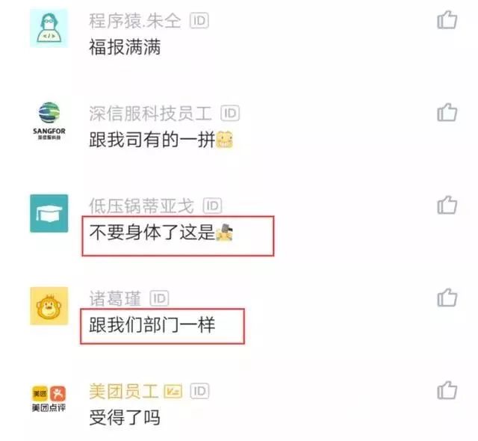This screenshot has width=478, height=441.
Task: Open the 美团点评 logo avatar
Action: tap(49, 398)
